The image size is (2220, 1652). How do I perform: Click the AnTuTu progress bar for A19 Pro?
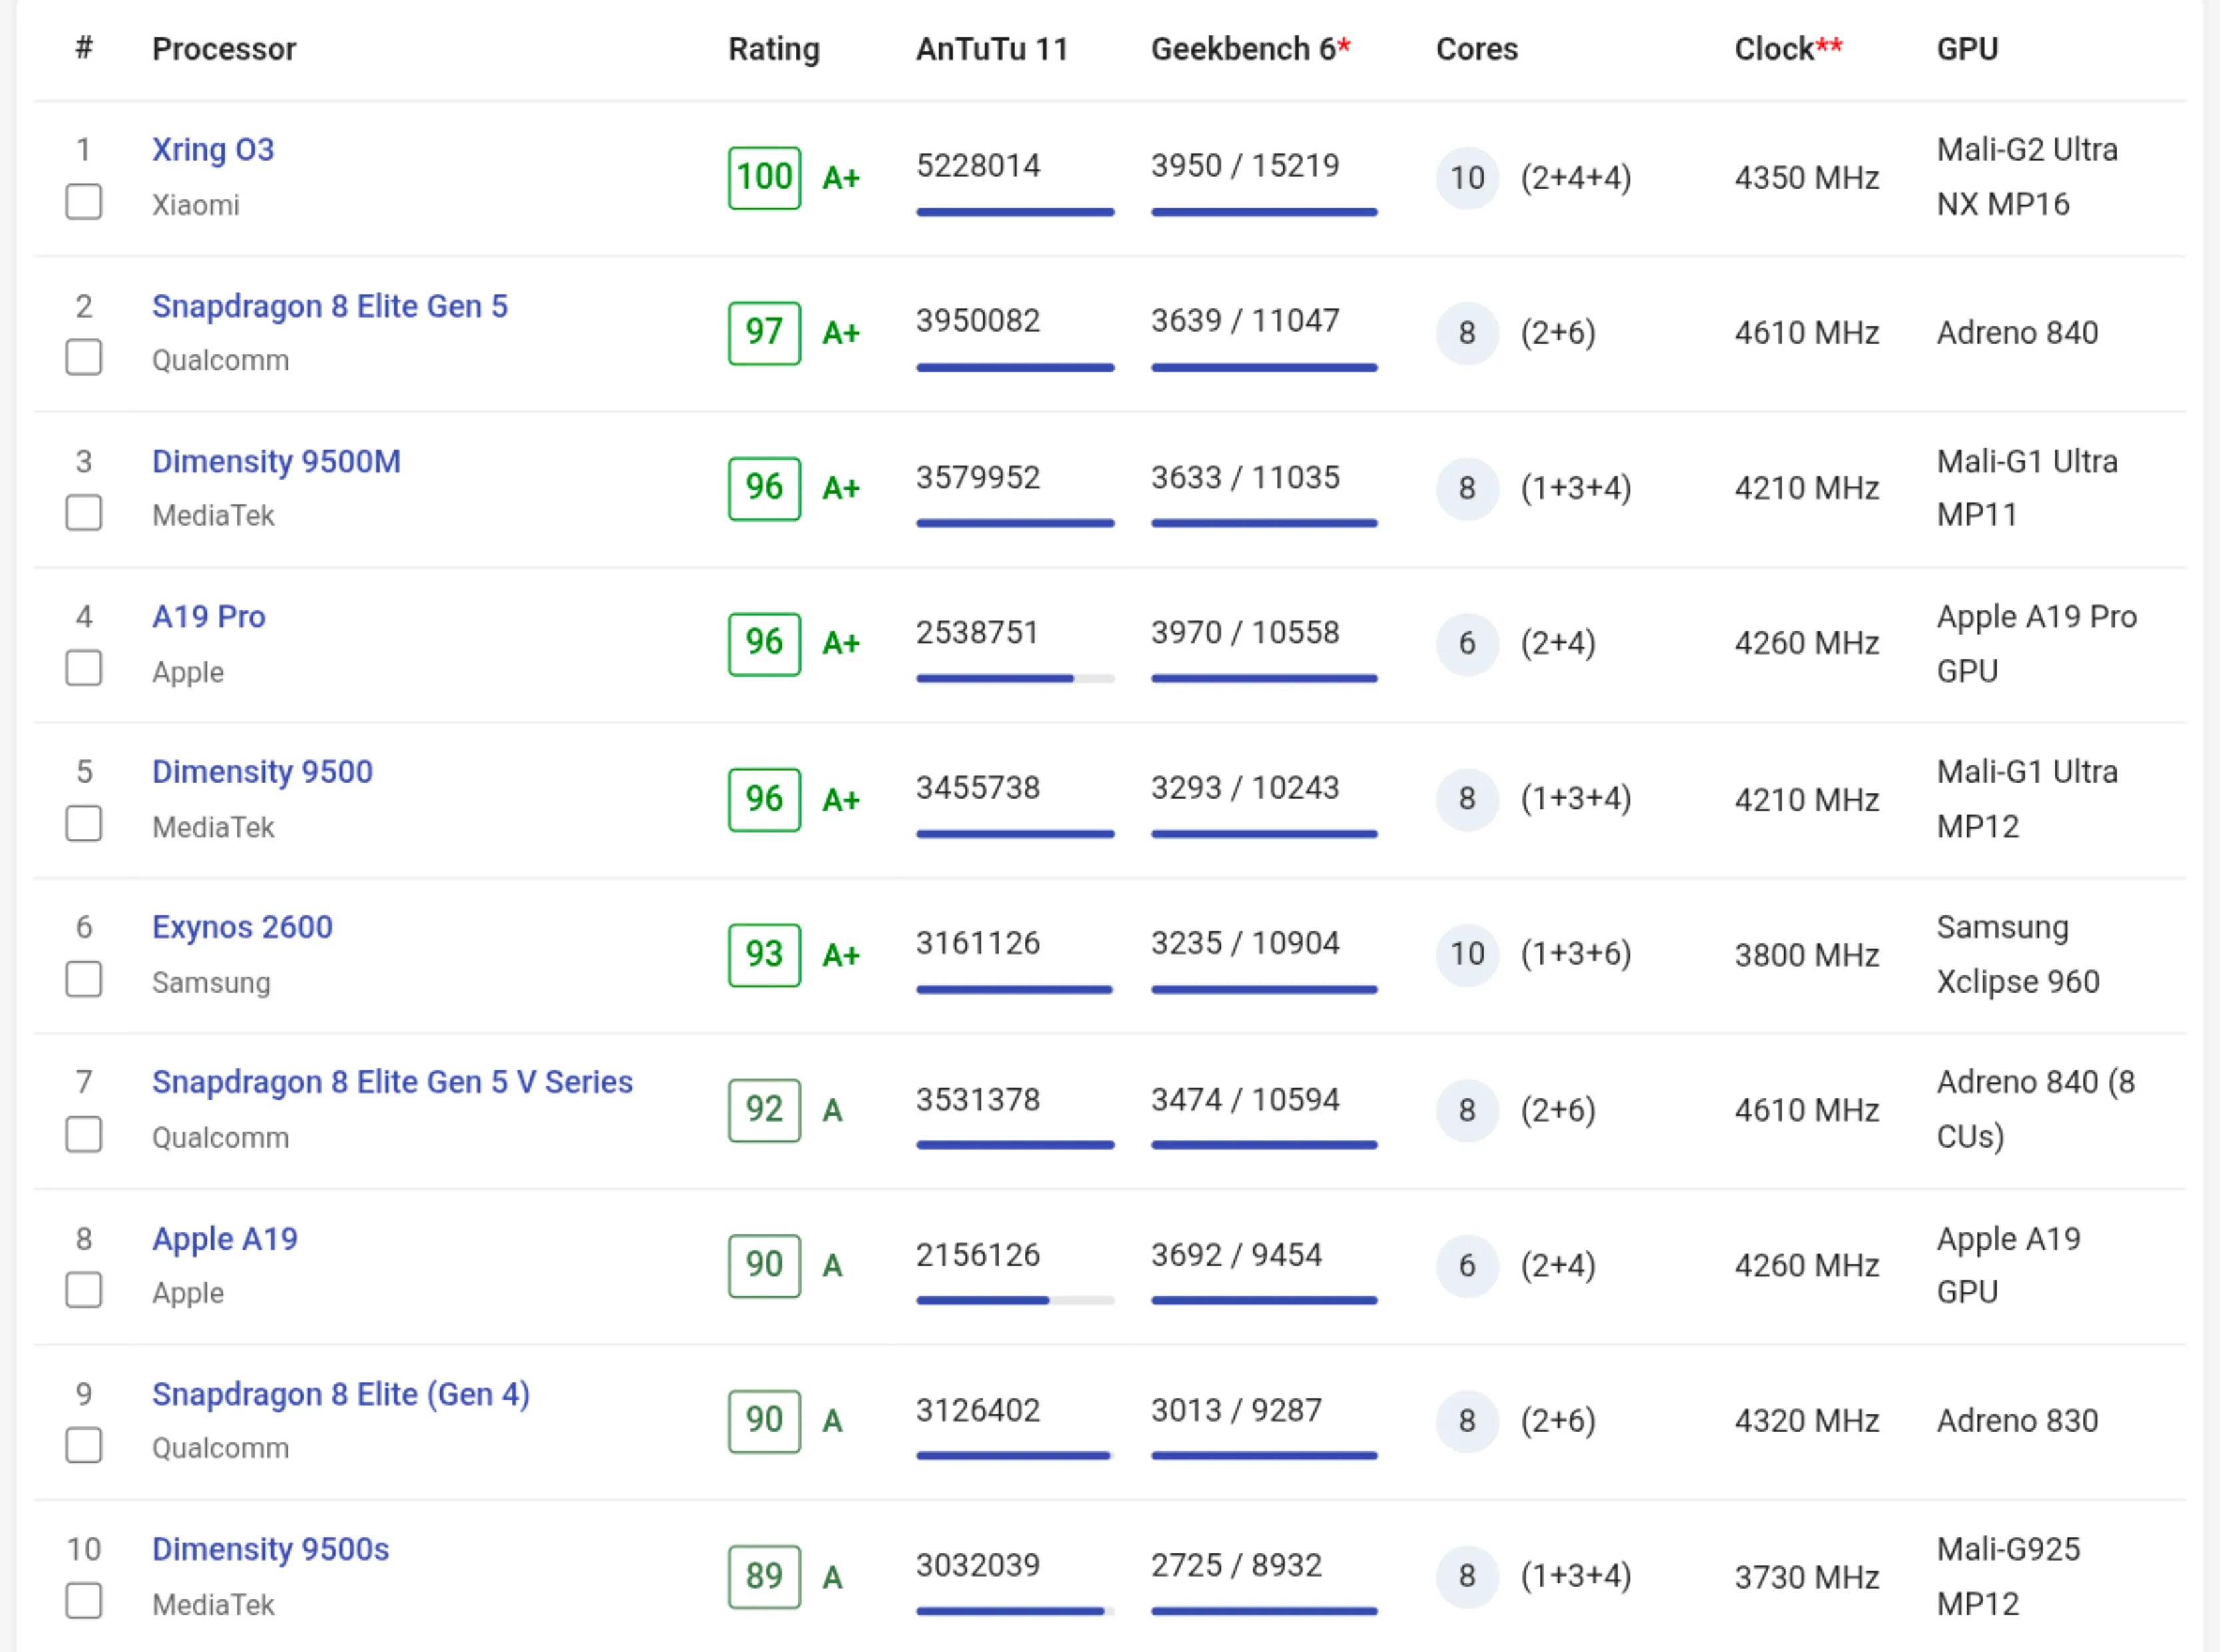point(1015,679)
